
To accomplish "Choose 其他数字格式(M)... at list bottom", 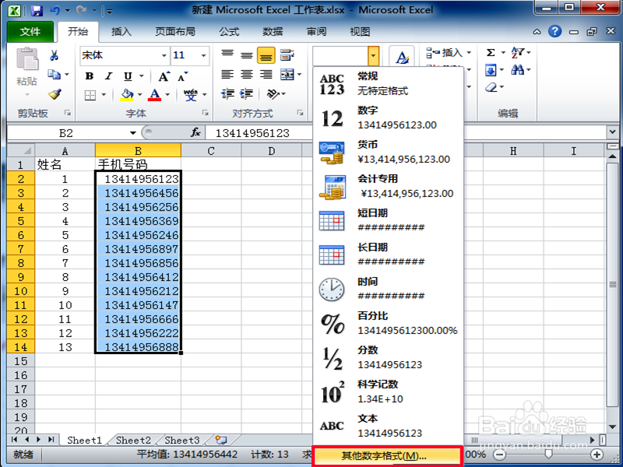I will tap(387, 456).
